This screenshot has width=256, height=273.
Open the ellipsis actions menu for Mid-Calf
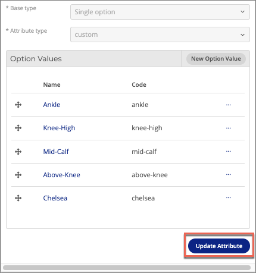pos(229,151)
